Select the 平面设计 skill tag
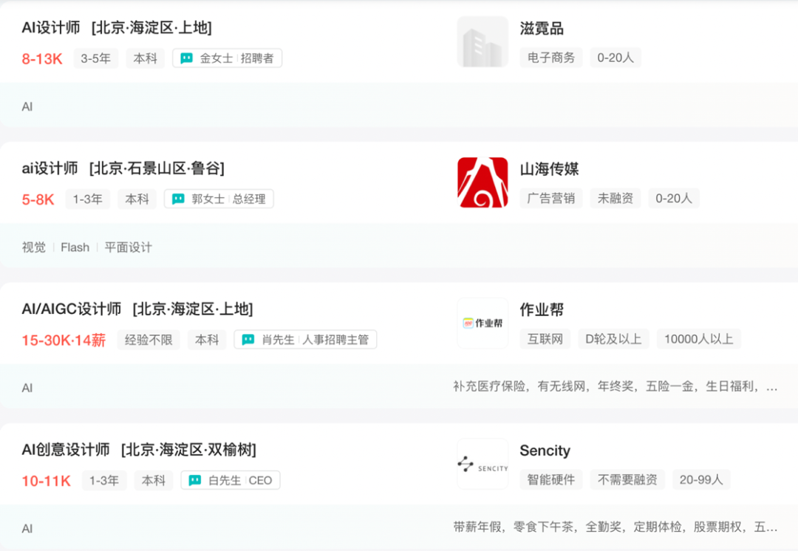This screenshot has width=798, height=551. pos(128,247)
